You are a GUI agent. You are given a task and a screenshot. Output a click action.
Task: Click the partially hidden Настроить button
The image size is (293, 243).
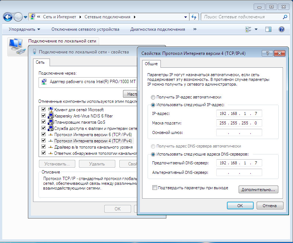pos(130,94)
